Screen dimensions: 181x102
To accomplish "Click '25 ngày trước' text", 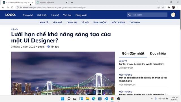I will pyautogui.click(x=126, y=68).
